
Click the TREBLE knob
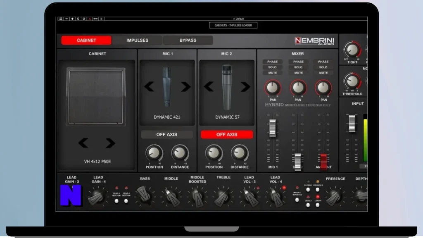pyautogui.click(x=223, y=197)
